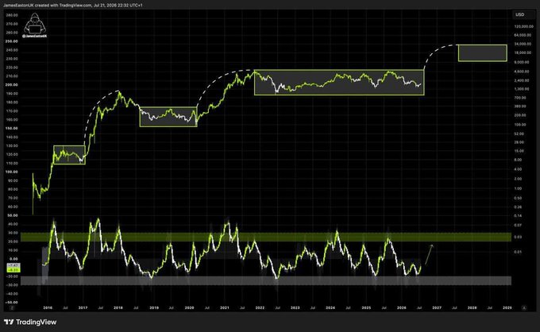This screenshot has height=332, width=540.
Task: Click -30.00 on the left scale
Action: [13, 285]
